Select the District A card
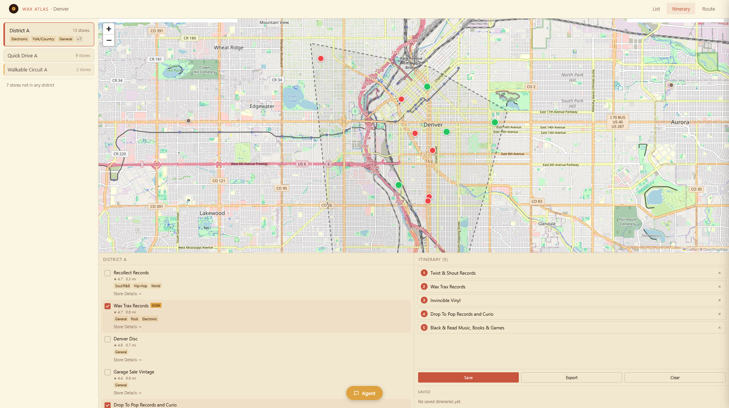Image resolution: width=729 pixels, height=408 pixels. click(49, 34)
